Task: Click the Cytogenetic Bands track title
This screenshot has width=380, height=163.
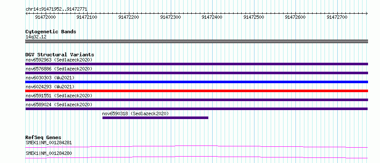Action: pos(51,32)
